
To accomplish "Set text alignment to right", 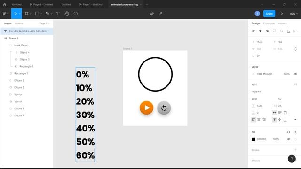I will tap(264, 120).
